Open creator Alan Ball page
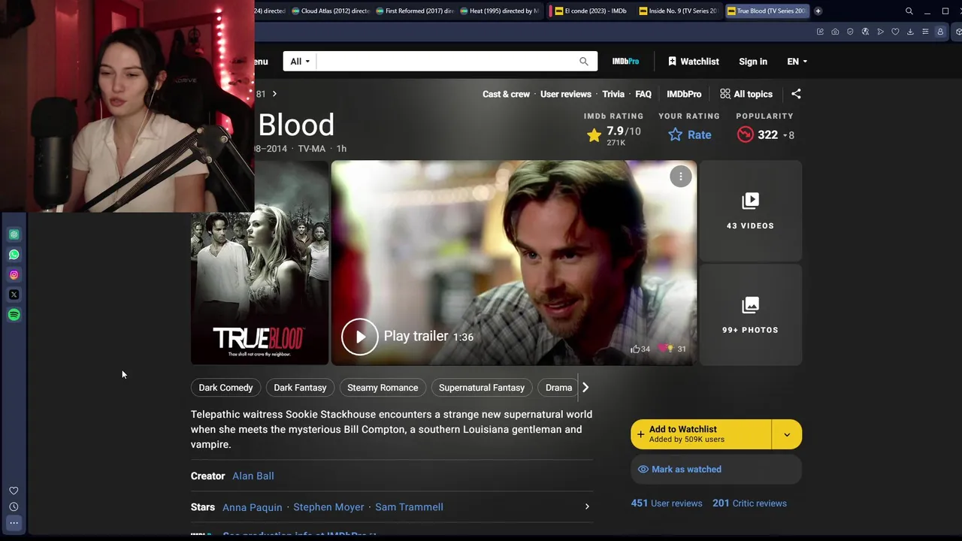 point(253,476)
